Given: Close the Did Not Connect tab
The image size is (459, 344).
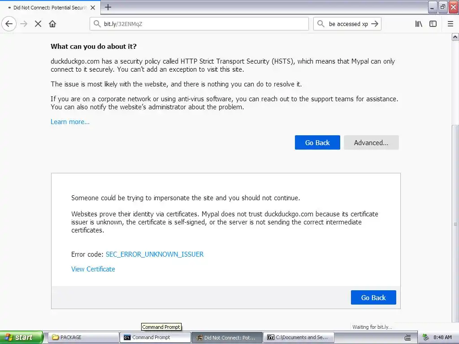Looking at the screenshot, I should tap(93, 8).
